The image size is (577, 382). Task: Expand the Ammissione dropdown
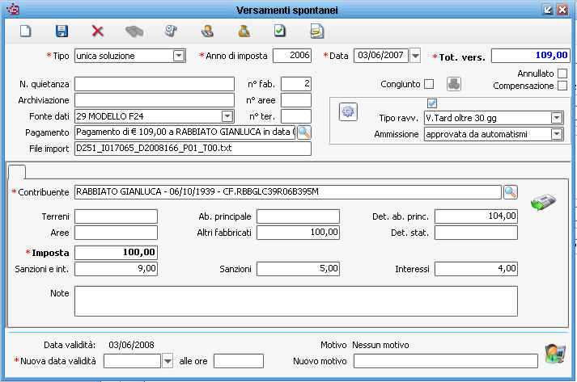coord(556,134)
